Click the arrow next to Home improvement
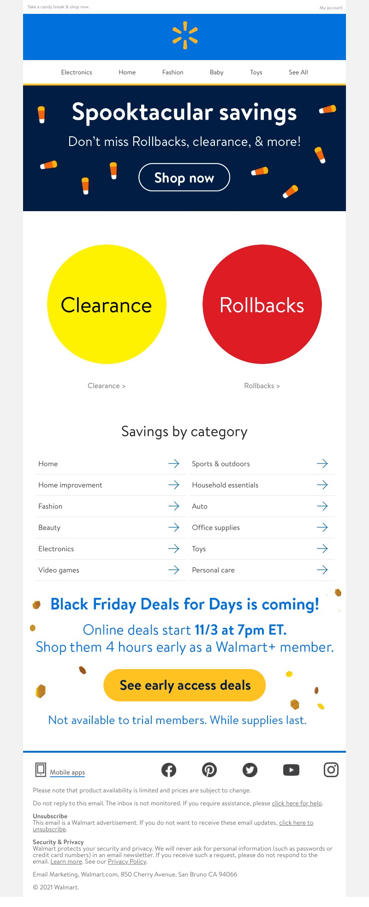Image resolution: width=369 pixels, height=907 pixels. pos(174,485)
